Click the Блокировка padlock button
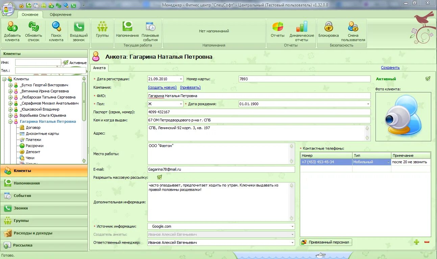 329,29
